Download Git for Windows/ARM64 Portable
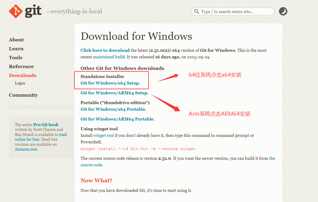Image resolution: width=318 pixels, height=202 pixels. pos(117,119)
